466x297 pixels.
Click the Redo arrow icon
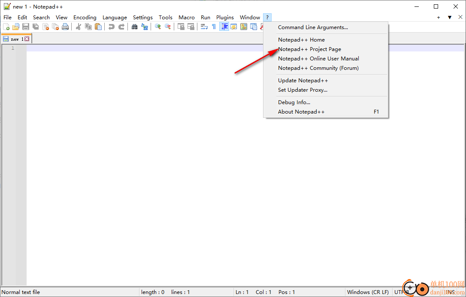click(121, 27)
